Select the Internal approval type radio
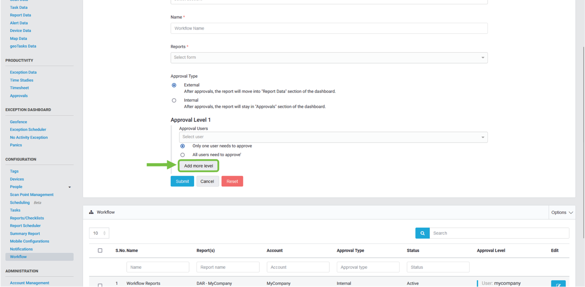Viewport: 585px width, 287px height. point(174,101)
